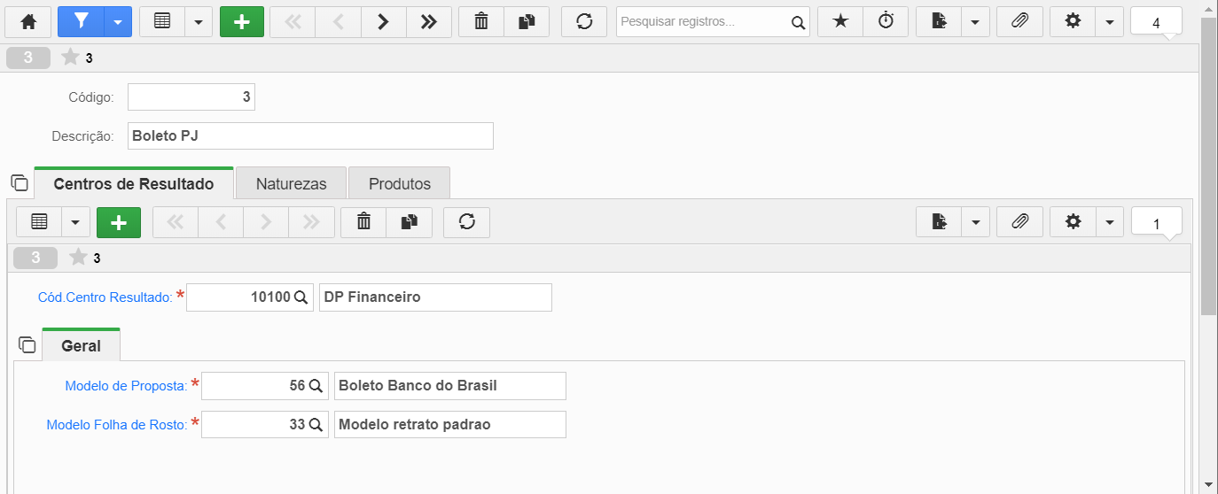The width and height of the screenshot is (1218, 494).
Task: Refresh records with top reload icon
Action: 584,22
